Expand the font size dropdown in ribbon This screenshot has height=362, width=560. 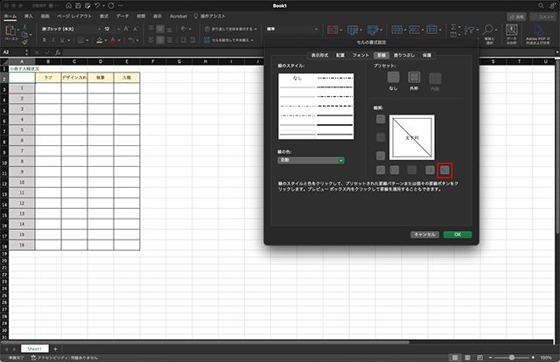[118, 29]
